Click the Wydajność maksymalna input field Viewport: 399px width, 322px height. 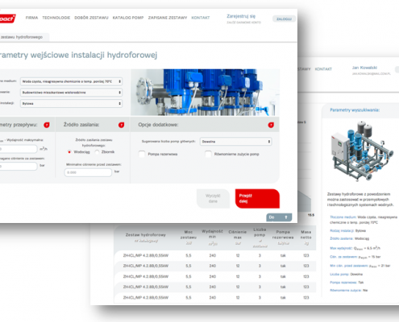click(x=18, y=149)
